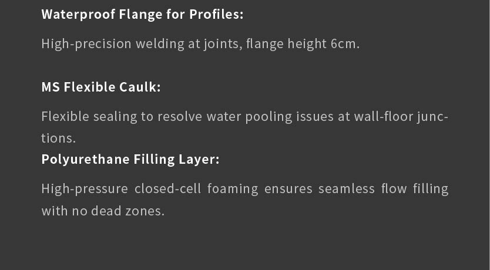Click the "MS Flexible Caulk:" heading
Viewport: 490px width, 270px height.
coord(100,87)
